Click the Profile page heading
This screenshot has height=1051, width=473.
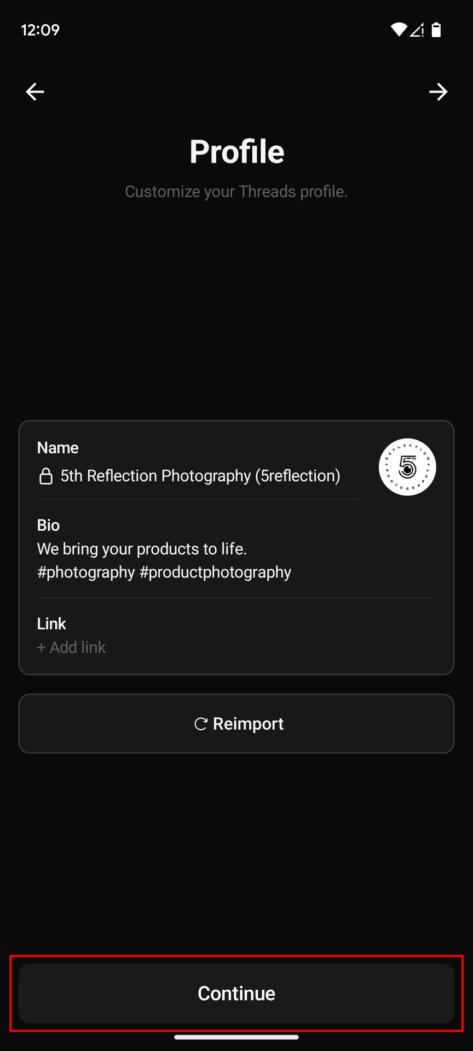(x=236, y=152)
